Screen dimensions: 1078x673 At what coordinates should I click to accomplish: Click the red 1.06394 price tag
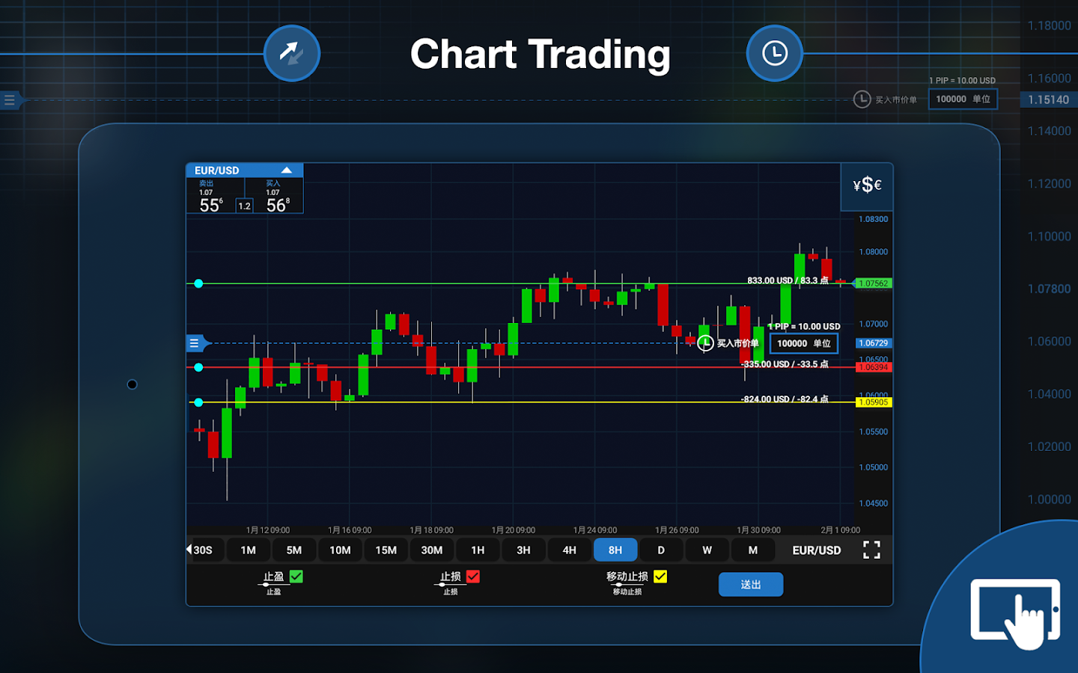pos(874,367)
